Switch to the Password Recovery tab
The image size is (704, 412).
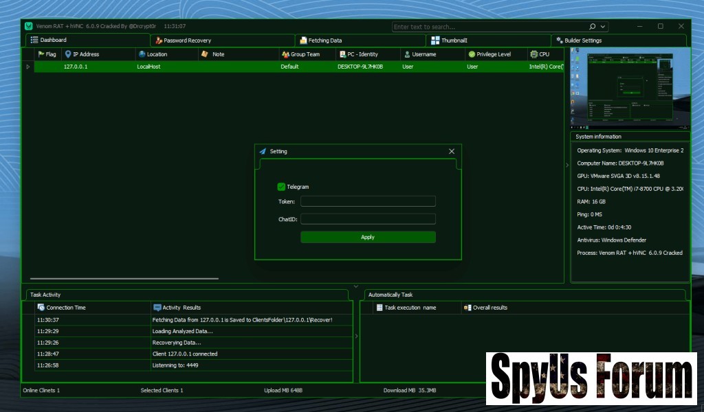(x=187, y=41)
